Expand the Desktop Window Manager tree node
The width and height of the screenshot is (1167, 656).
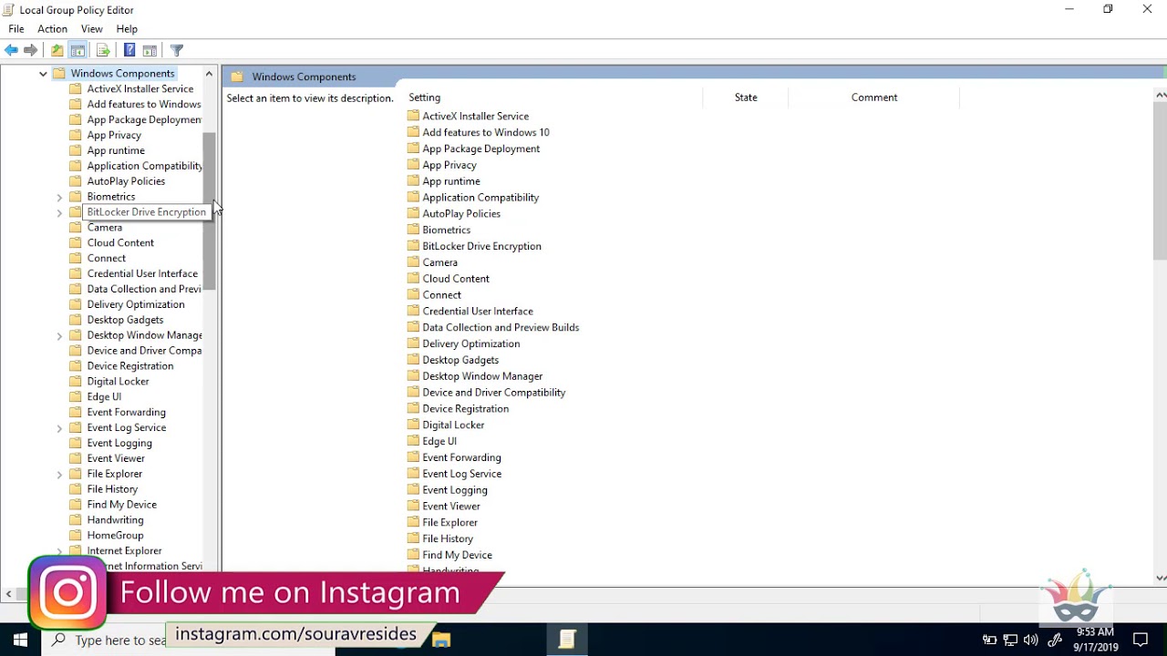(59, 335)
